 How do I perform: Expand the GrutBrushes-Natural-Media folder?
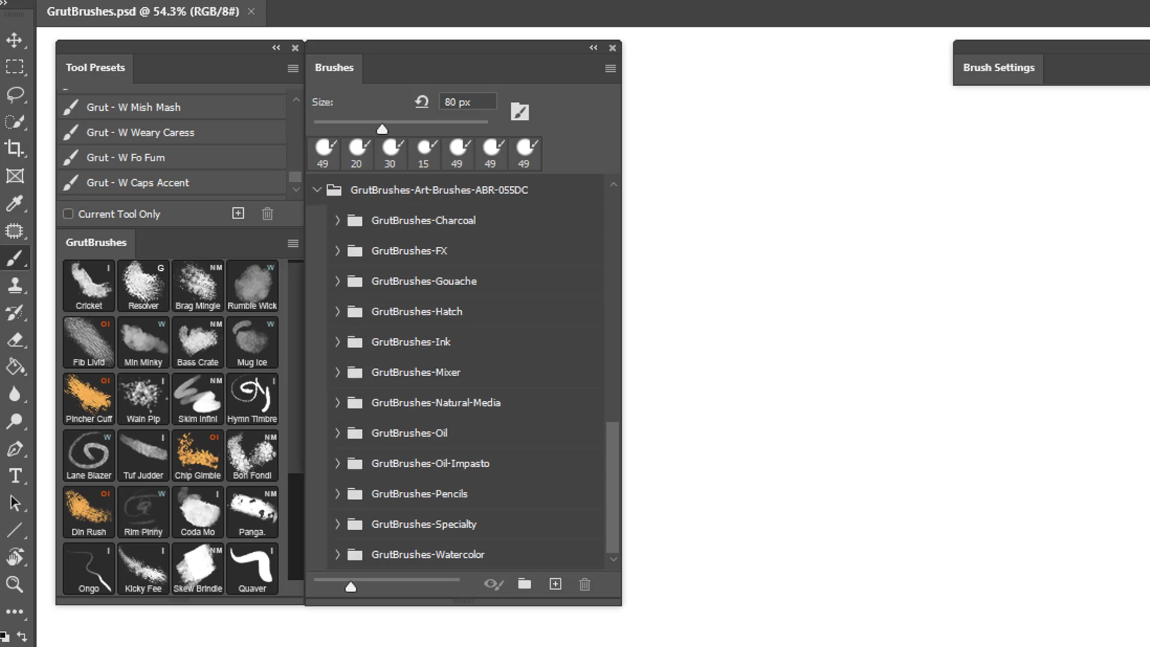tap(337, 403)
